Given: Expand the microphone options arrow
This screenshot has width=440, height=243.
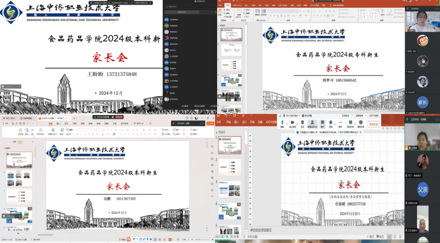Looking at the screenshot, I should pos(287,124).
